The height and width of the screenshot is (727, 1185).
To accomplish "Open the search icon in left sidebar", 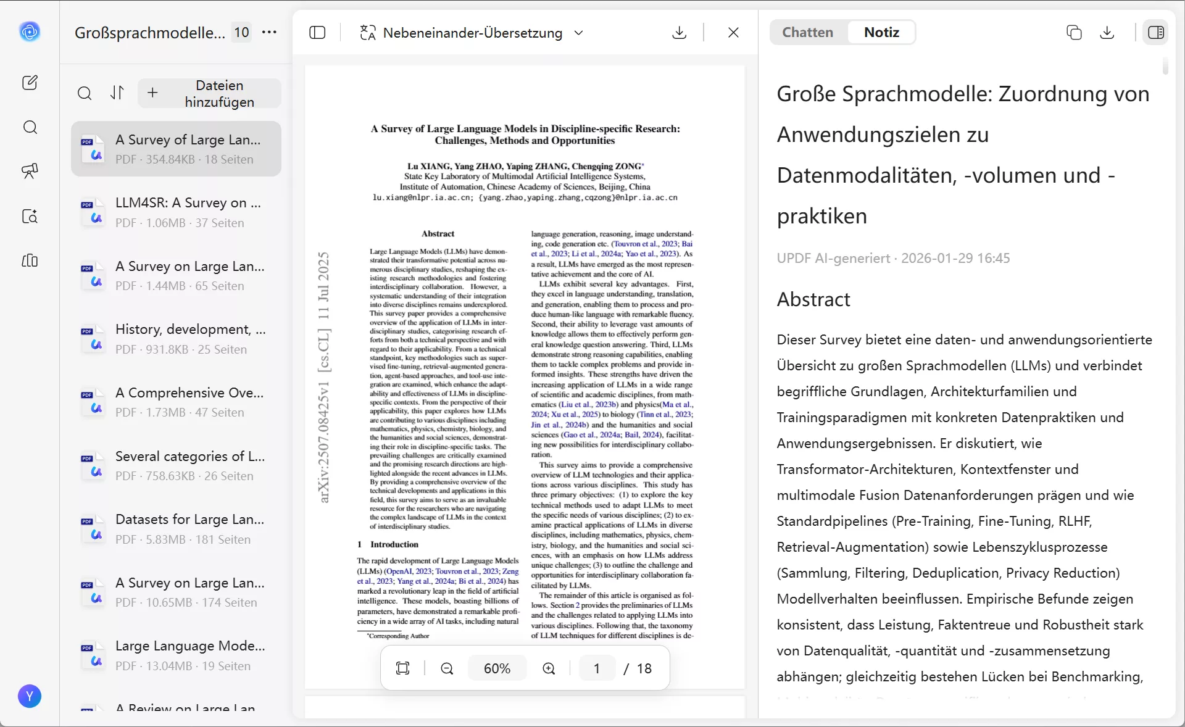I will pyautogui.click(x=30, y=127).
